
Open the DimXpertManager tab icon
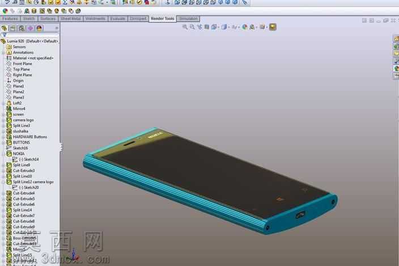(30, 28)
